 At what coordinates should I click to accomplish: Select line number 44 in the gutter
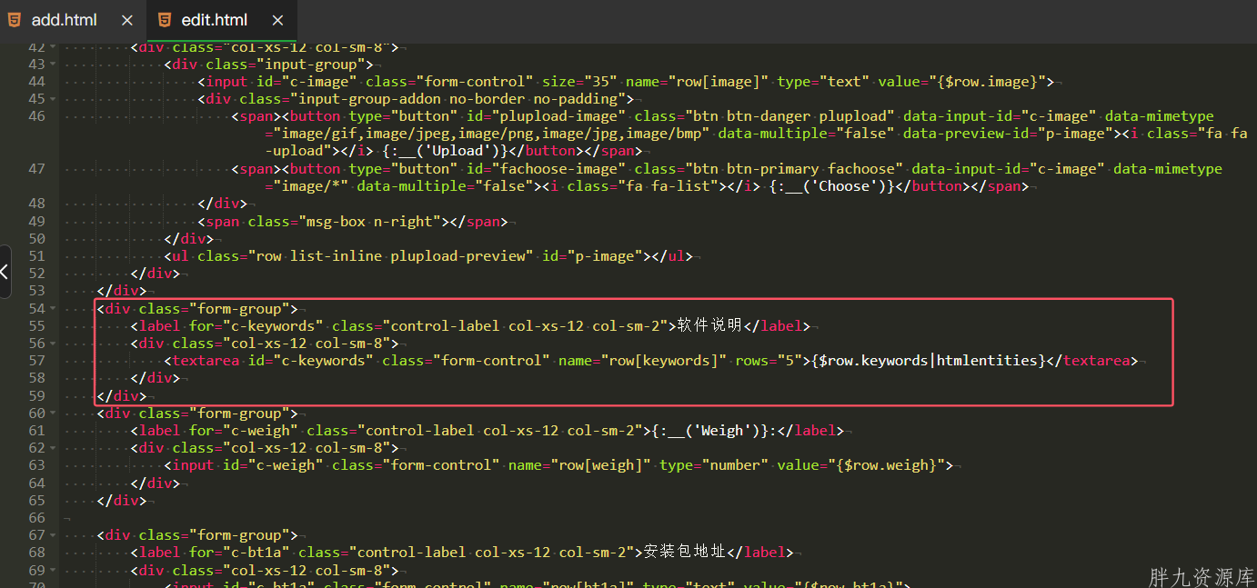point(36,82)
